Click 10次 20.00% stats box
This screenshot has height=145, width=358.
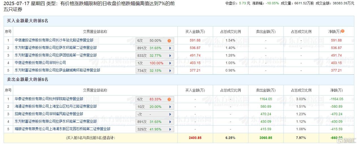coord(155,107)
